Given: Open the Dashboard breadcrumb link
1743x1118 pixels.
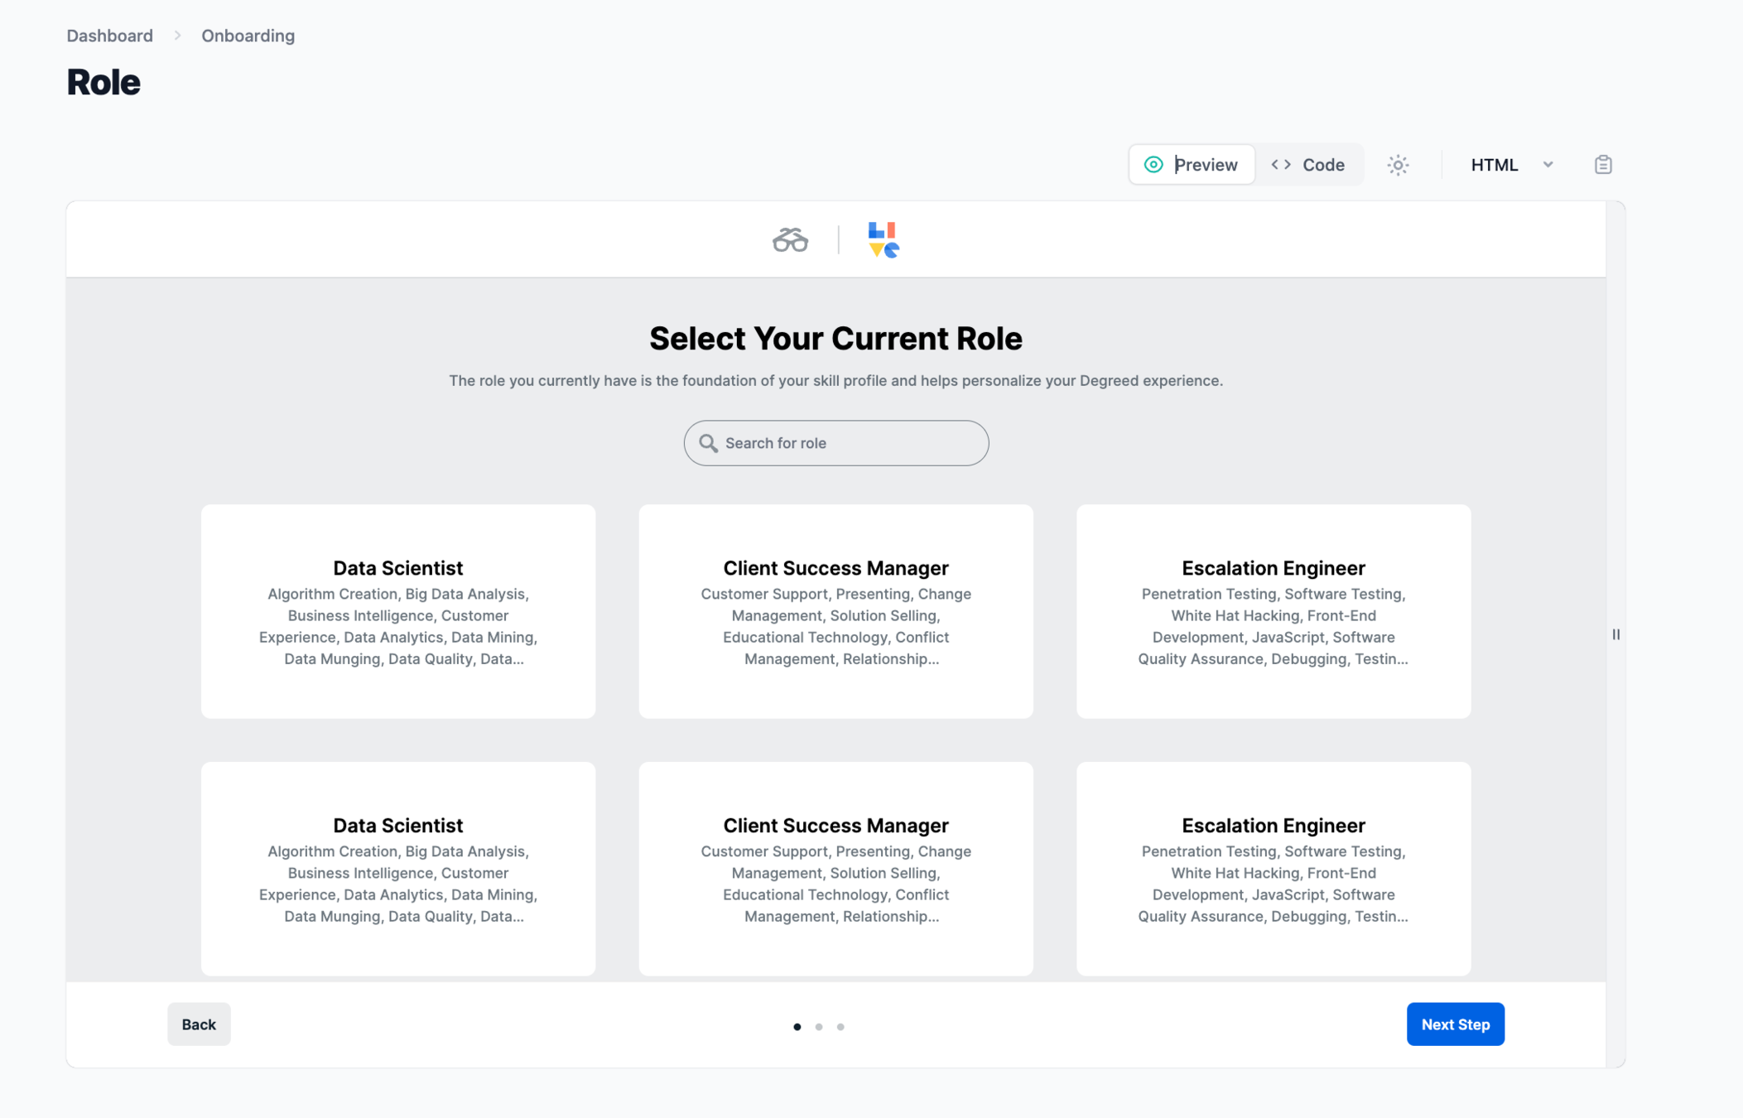Looking at the screenshot, I should [109, 36].
